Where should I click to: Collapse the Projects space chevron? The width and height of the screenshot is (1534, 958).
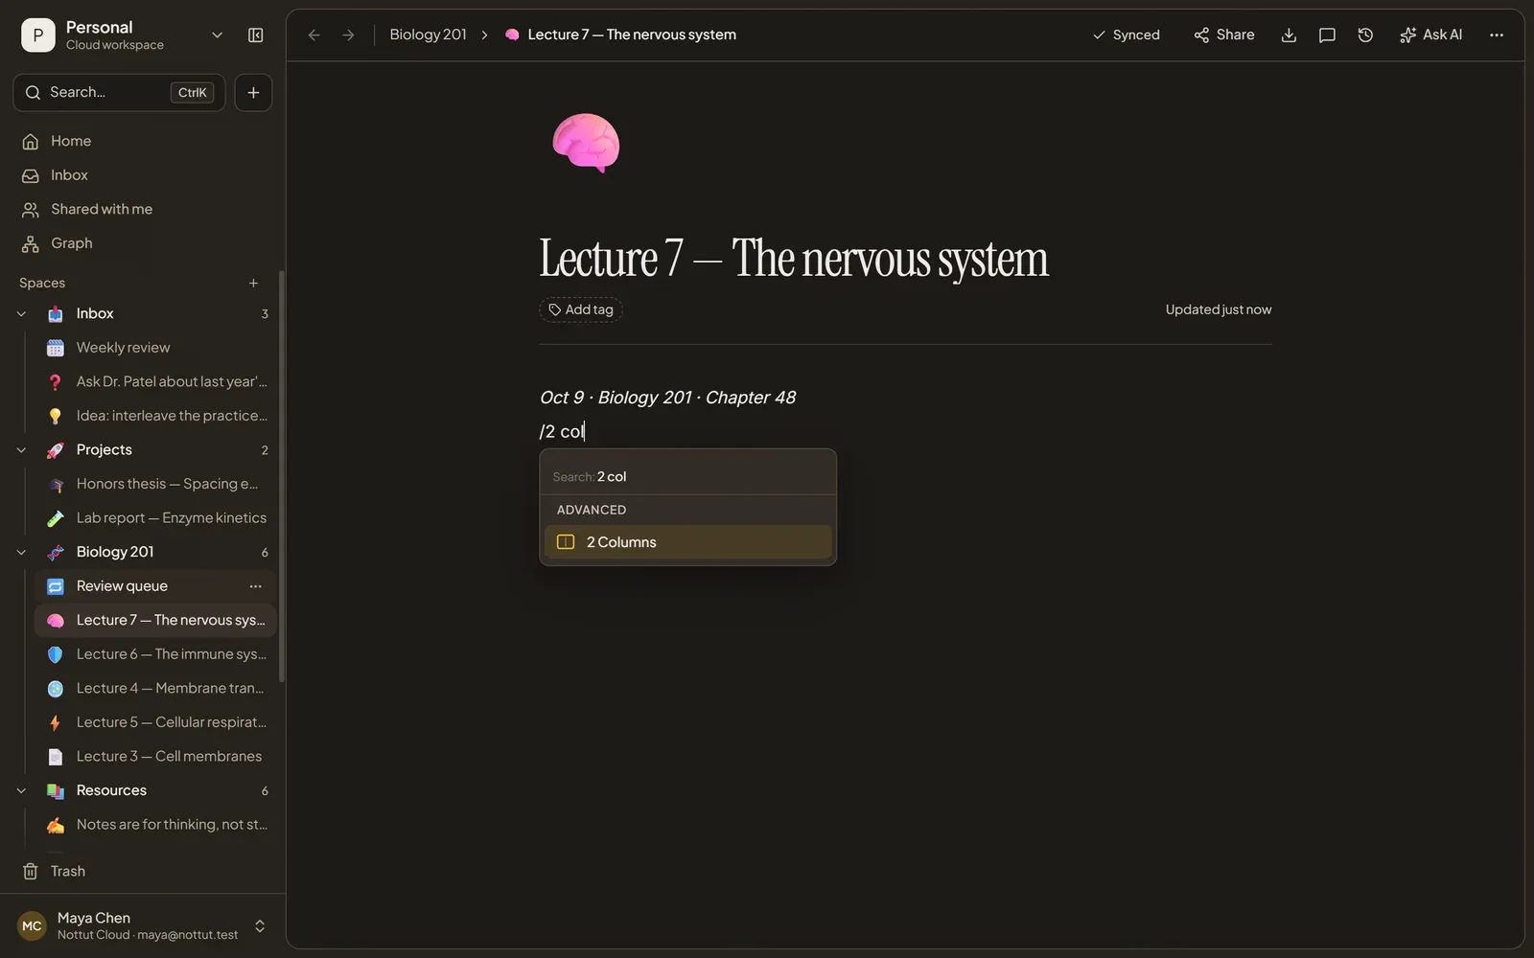pyautogui.click(x=22, y=450)
